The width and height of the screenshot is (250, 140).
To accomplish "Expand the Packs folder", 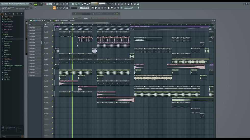I will click(5, 57).
